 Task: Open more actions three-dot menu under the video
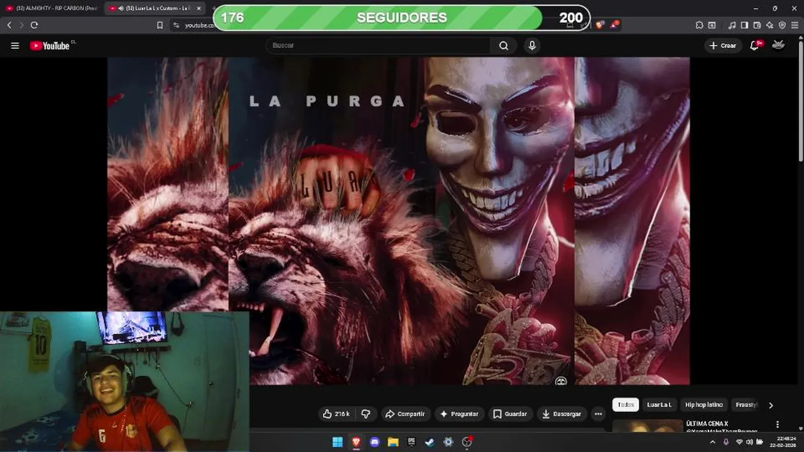tap(598, 414)
